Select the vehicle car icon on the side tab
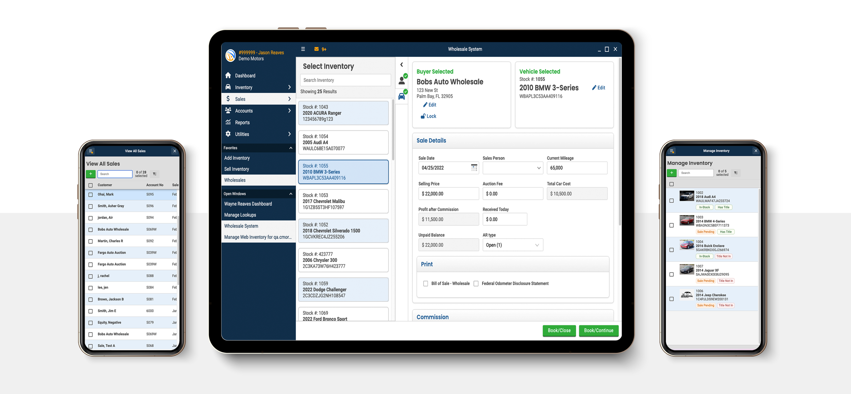 tap(402, 96)
